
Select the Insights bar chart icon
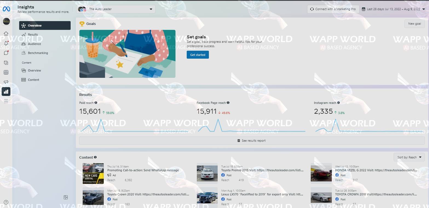(x=6, y=92)
